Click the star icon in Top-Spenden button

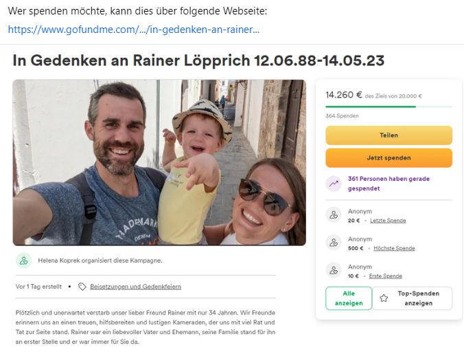pos(384,298)
